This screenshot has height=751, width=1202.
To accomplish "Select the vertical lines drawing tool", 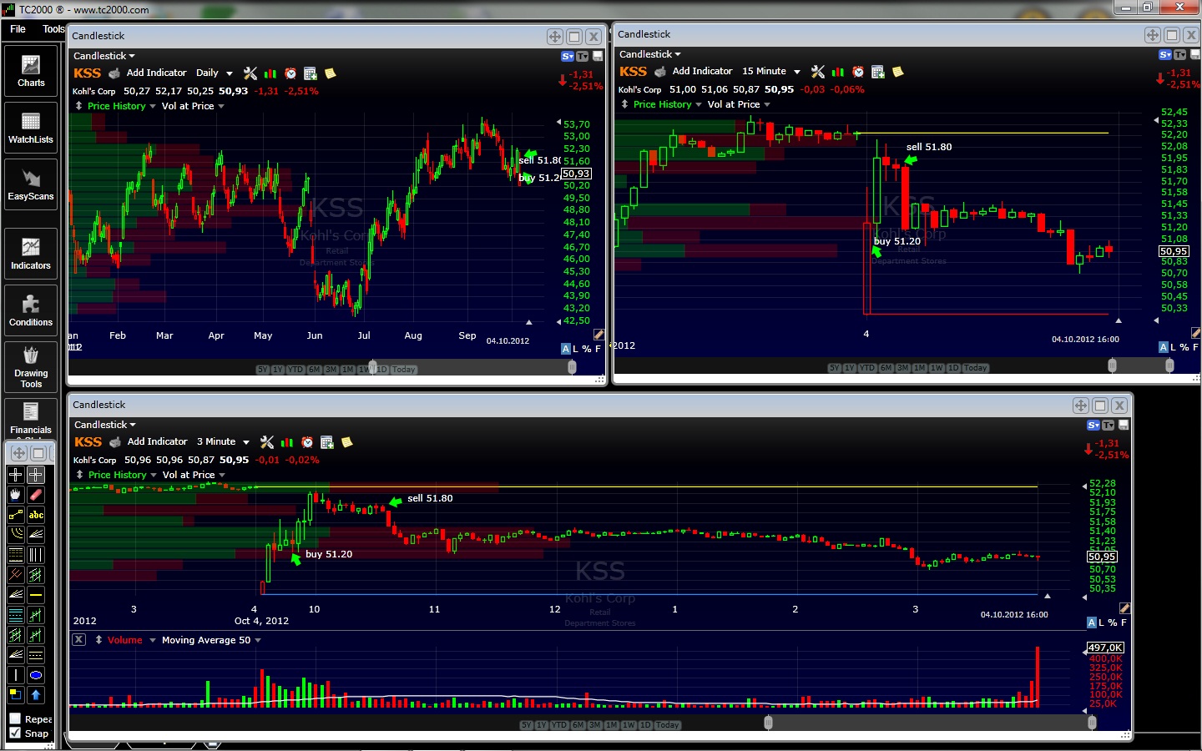I will click(36, 555).
